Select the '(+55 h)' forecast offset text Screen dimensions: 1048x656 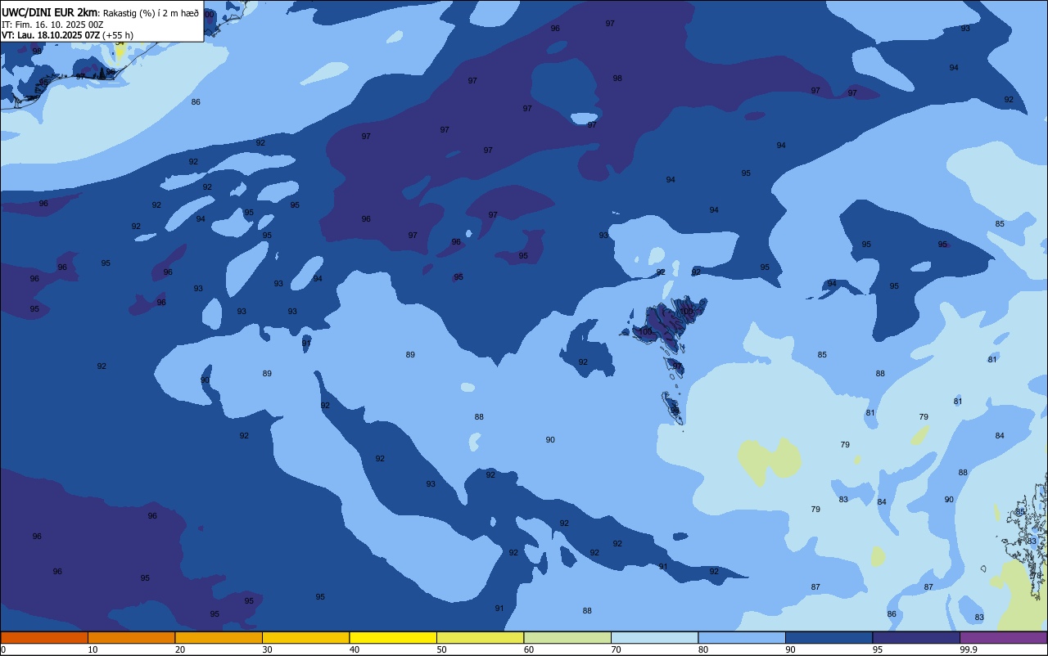click(x=118, y=35)
